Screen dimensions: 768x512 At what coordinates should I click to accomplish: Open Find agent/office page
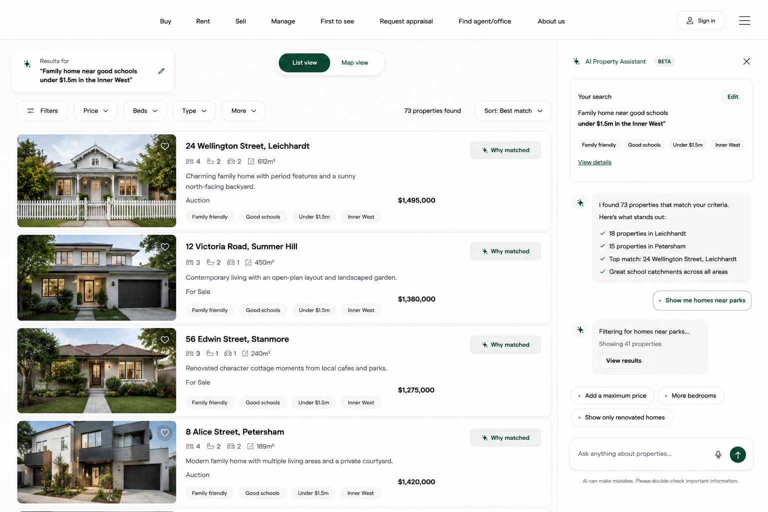484,21
